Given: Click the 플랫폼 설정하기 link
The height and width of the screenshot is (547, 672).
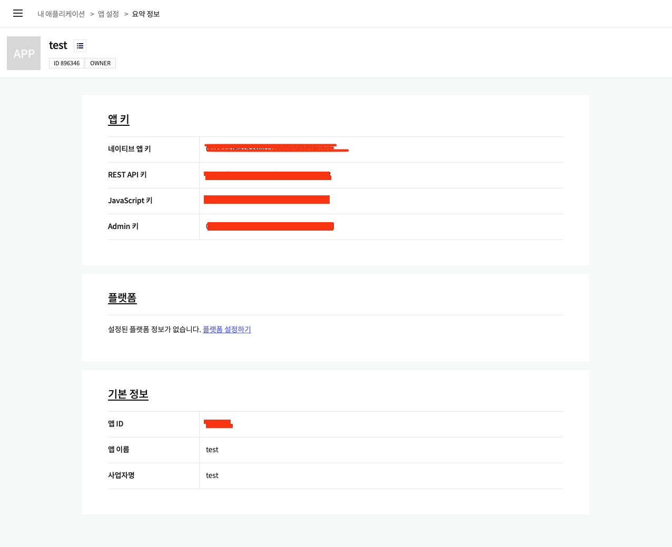Looking at the screenshot, I should [227, 330].
